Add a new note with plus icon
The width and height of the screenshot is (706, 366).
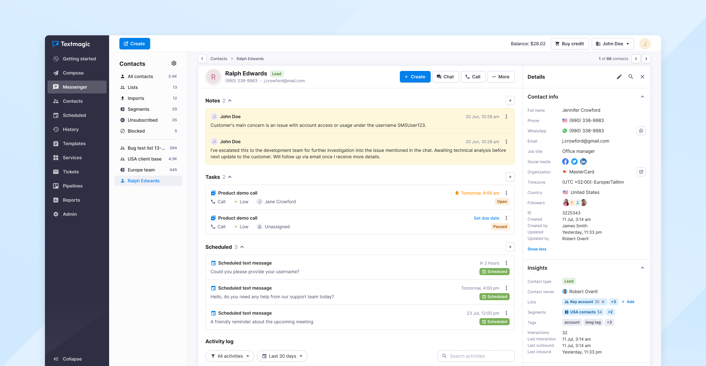coord(510,100)
